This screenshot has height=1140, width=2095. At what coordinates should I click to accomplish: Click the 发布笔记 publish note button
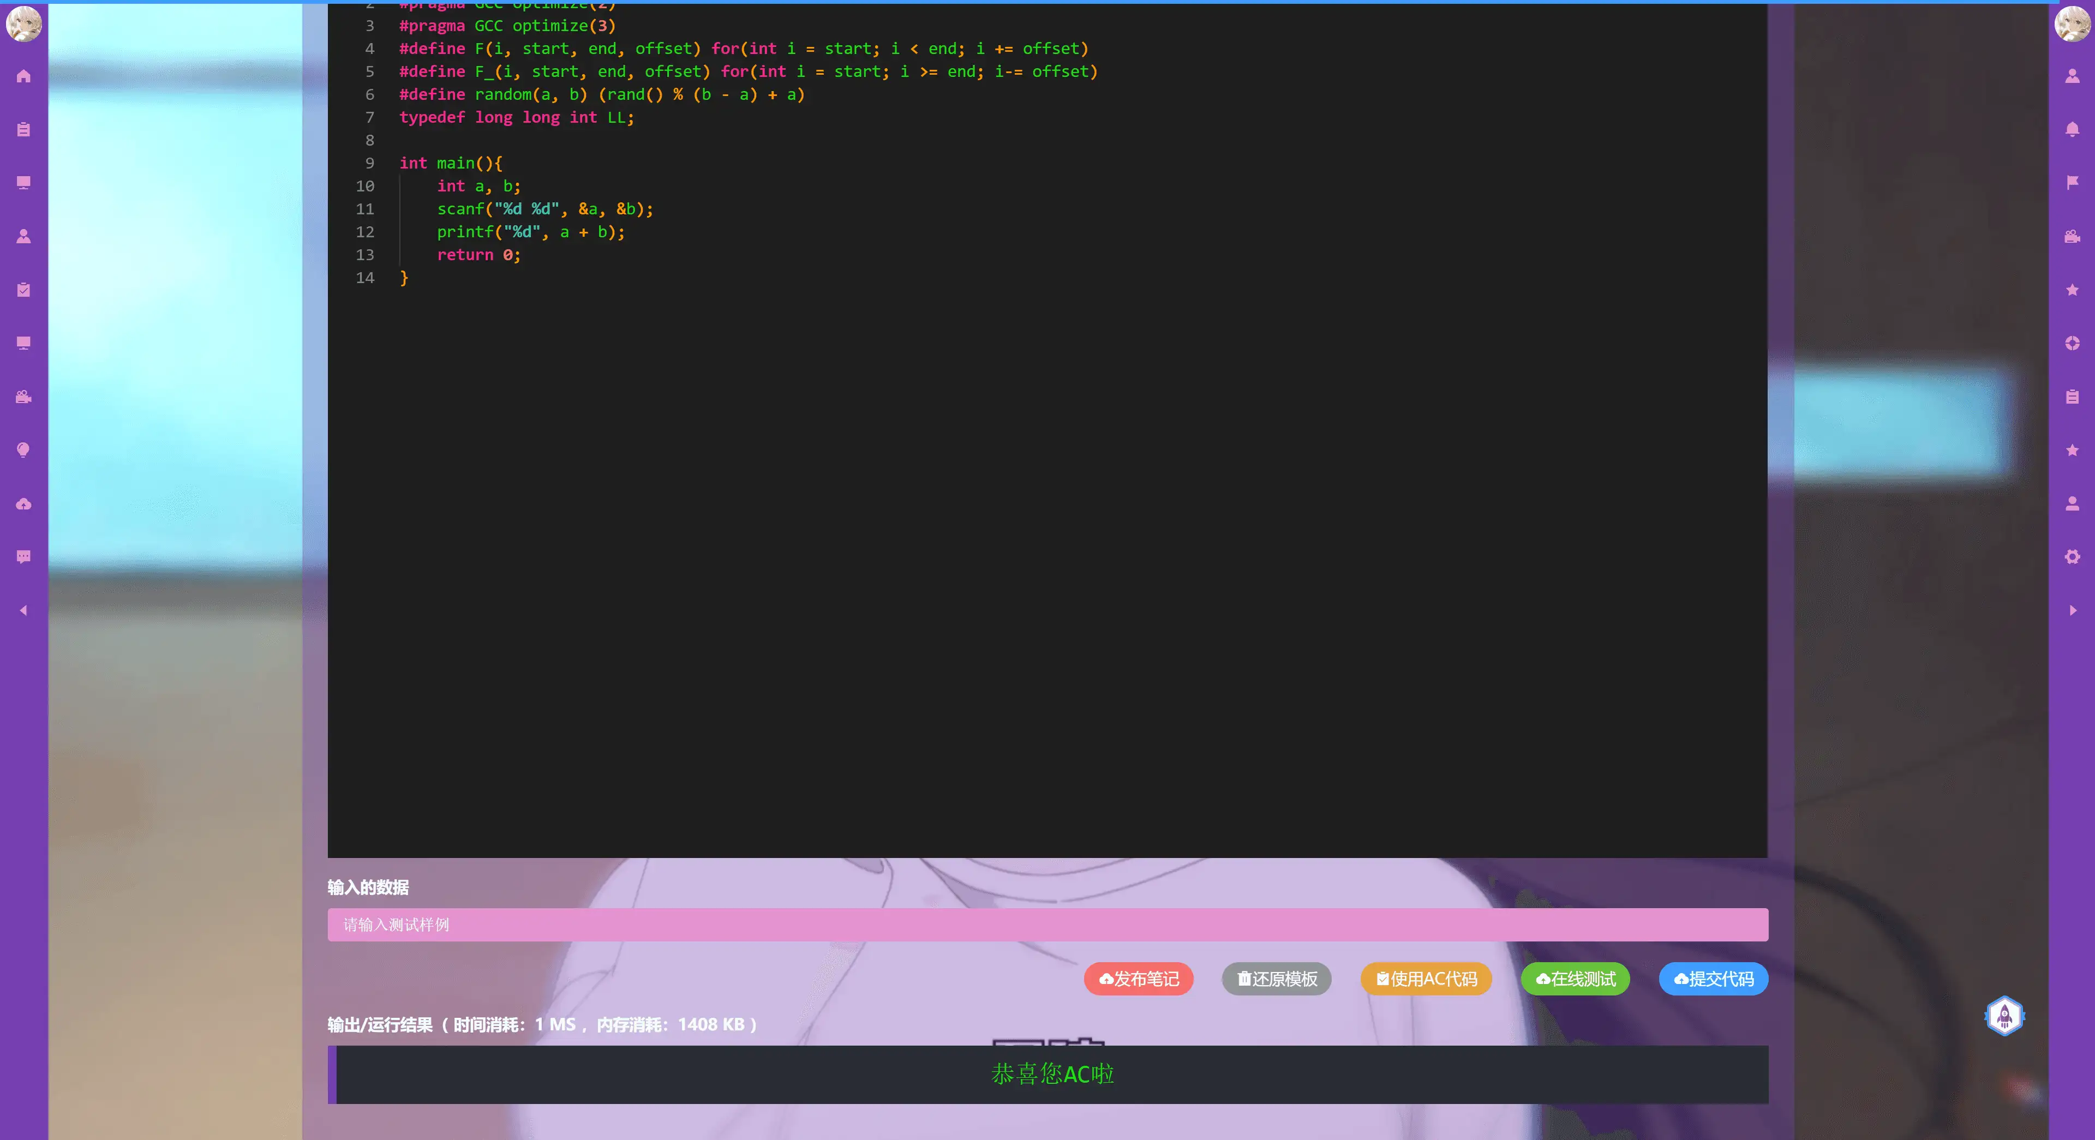click(x=1138, y=979)
